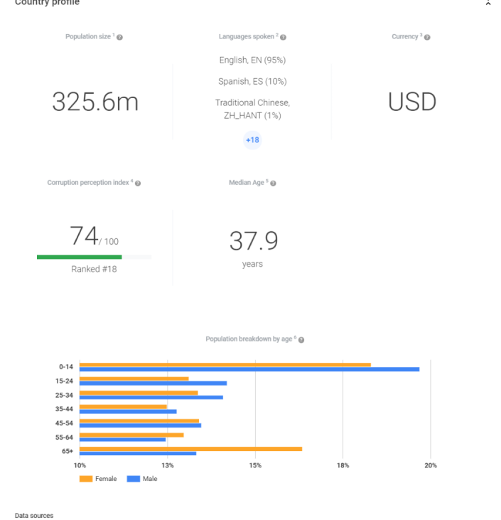501x520 pixels.
Task: Click the blue Male legend swatch
Action: tap(134, 479)
